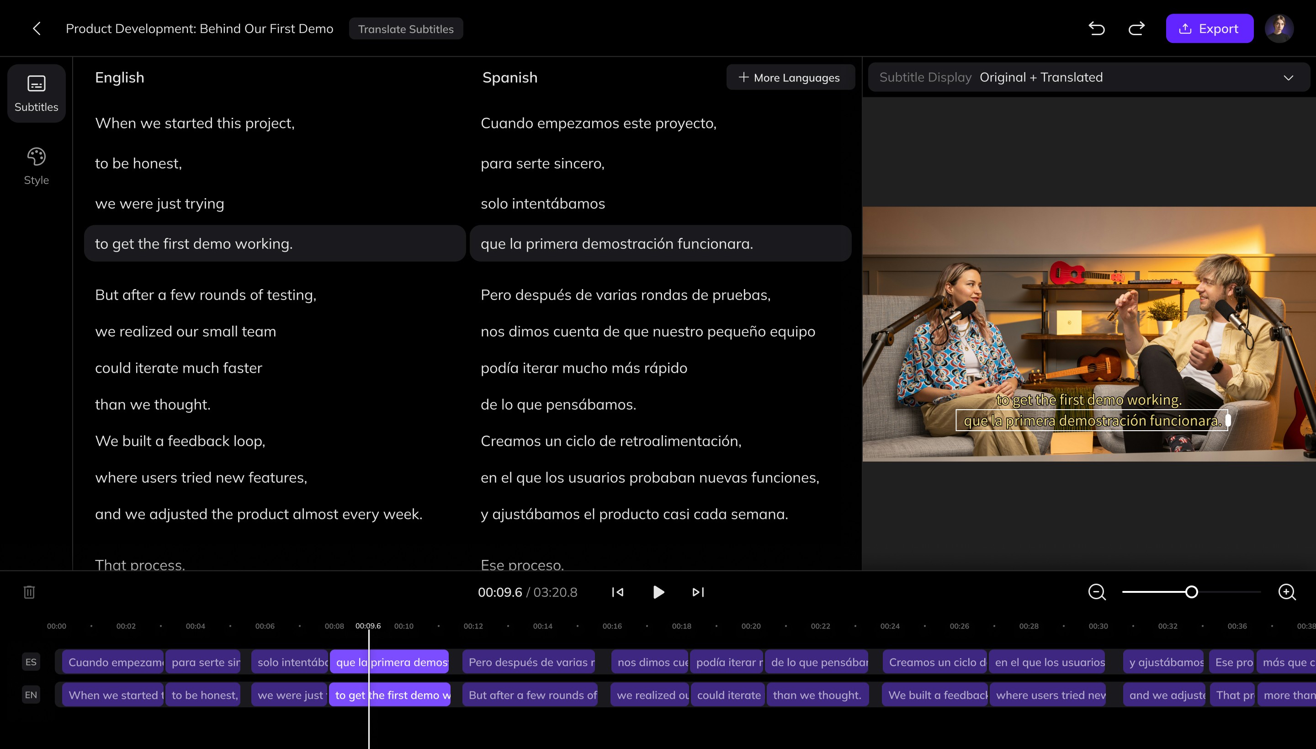Image resolution: width=1316 pixels, height=749 pixels.
Task: Click the Export button
Action: coord(1209,29)
